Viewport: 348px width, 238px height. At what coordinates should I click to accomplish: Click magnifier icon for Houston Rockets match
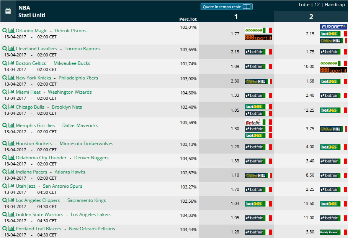click(5, 144)
